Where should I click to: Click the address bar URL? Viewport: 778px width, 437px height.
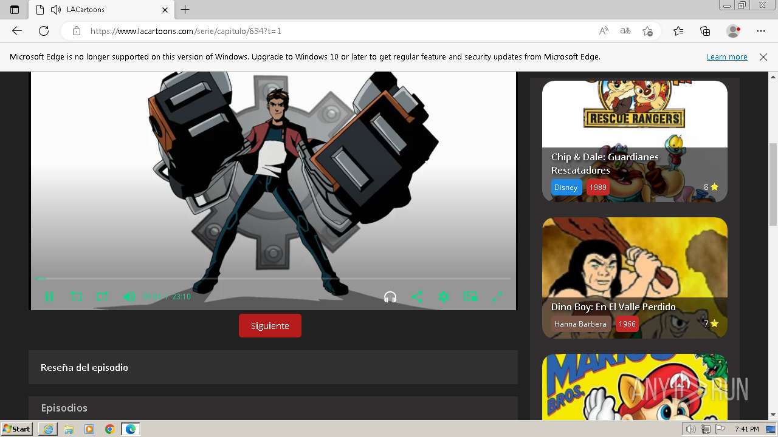click(x=186, y=31)
